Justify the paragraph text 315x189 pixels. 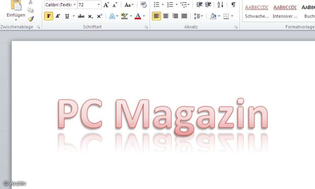(184, 16)
